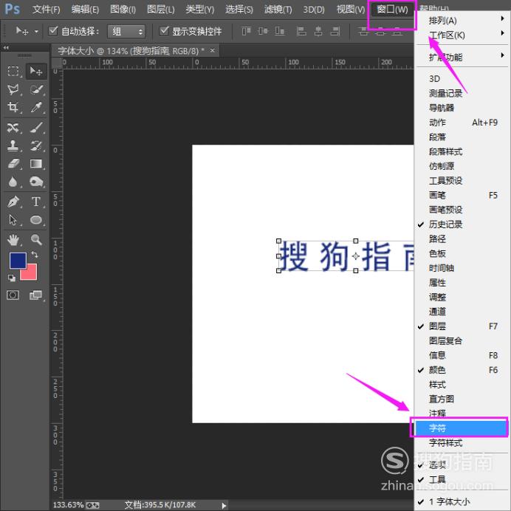The width and height of the screenshot is (511, 511).
Task: Swap foreground and background colors
Action: (35, 254)
